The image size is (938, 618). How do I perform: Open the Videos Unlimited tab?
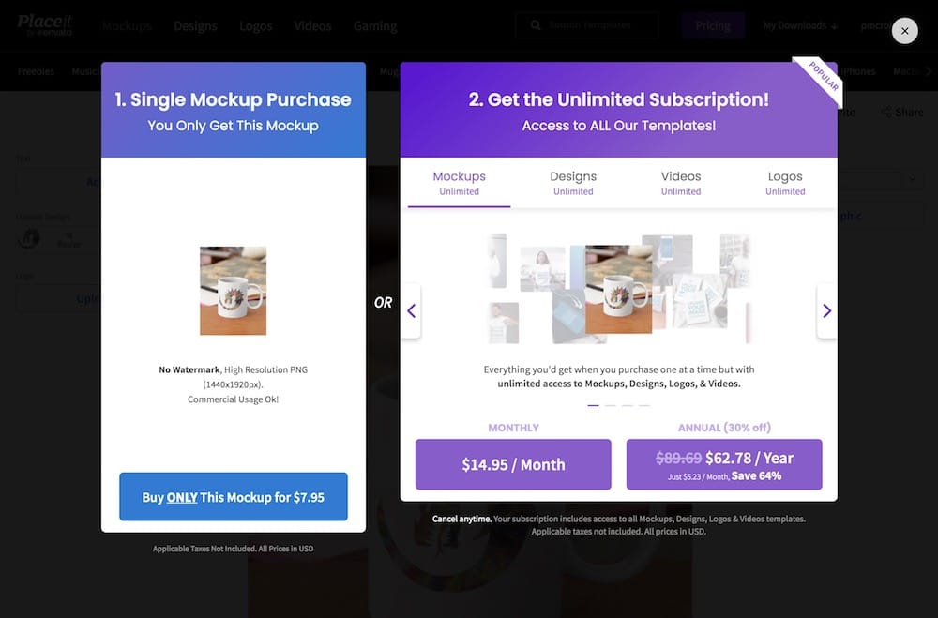tap(681, 183)
